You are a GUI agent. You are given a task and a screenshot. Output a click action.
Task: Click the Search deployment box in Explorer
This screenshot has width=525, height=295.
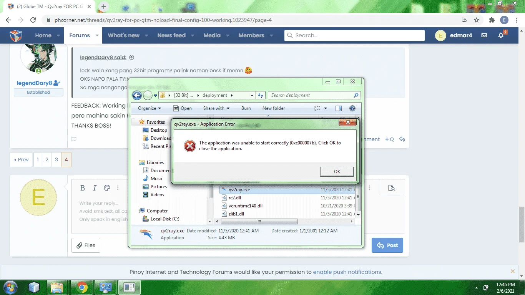coord(314,95)
